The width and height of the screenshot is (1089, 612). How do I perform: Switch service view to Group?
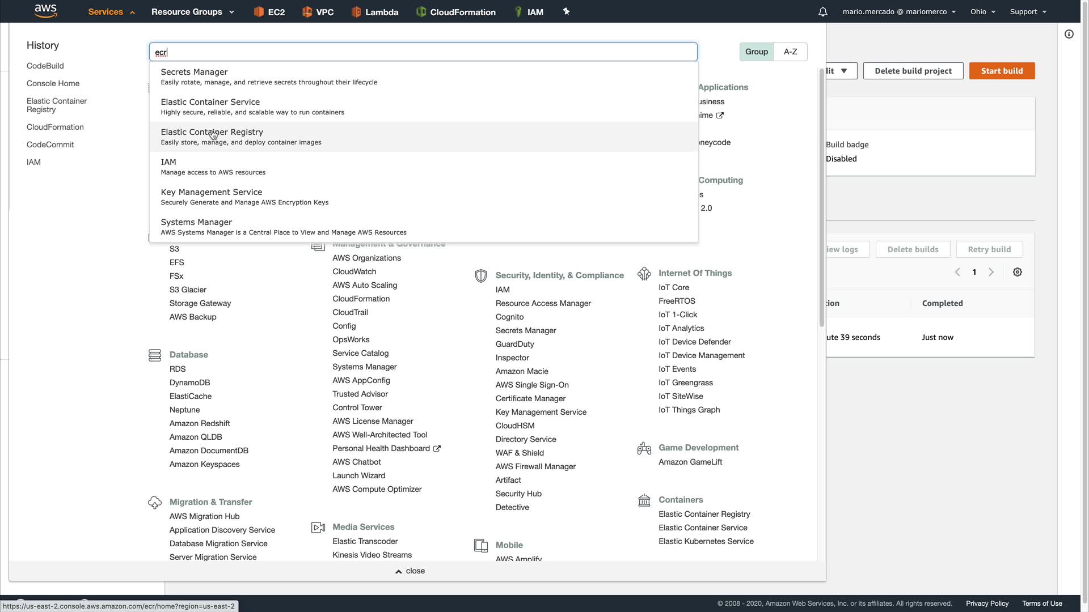[x=756, y=52]
